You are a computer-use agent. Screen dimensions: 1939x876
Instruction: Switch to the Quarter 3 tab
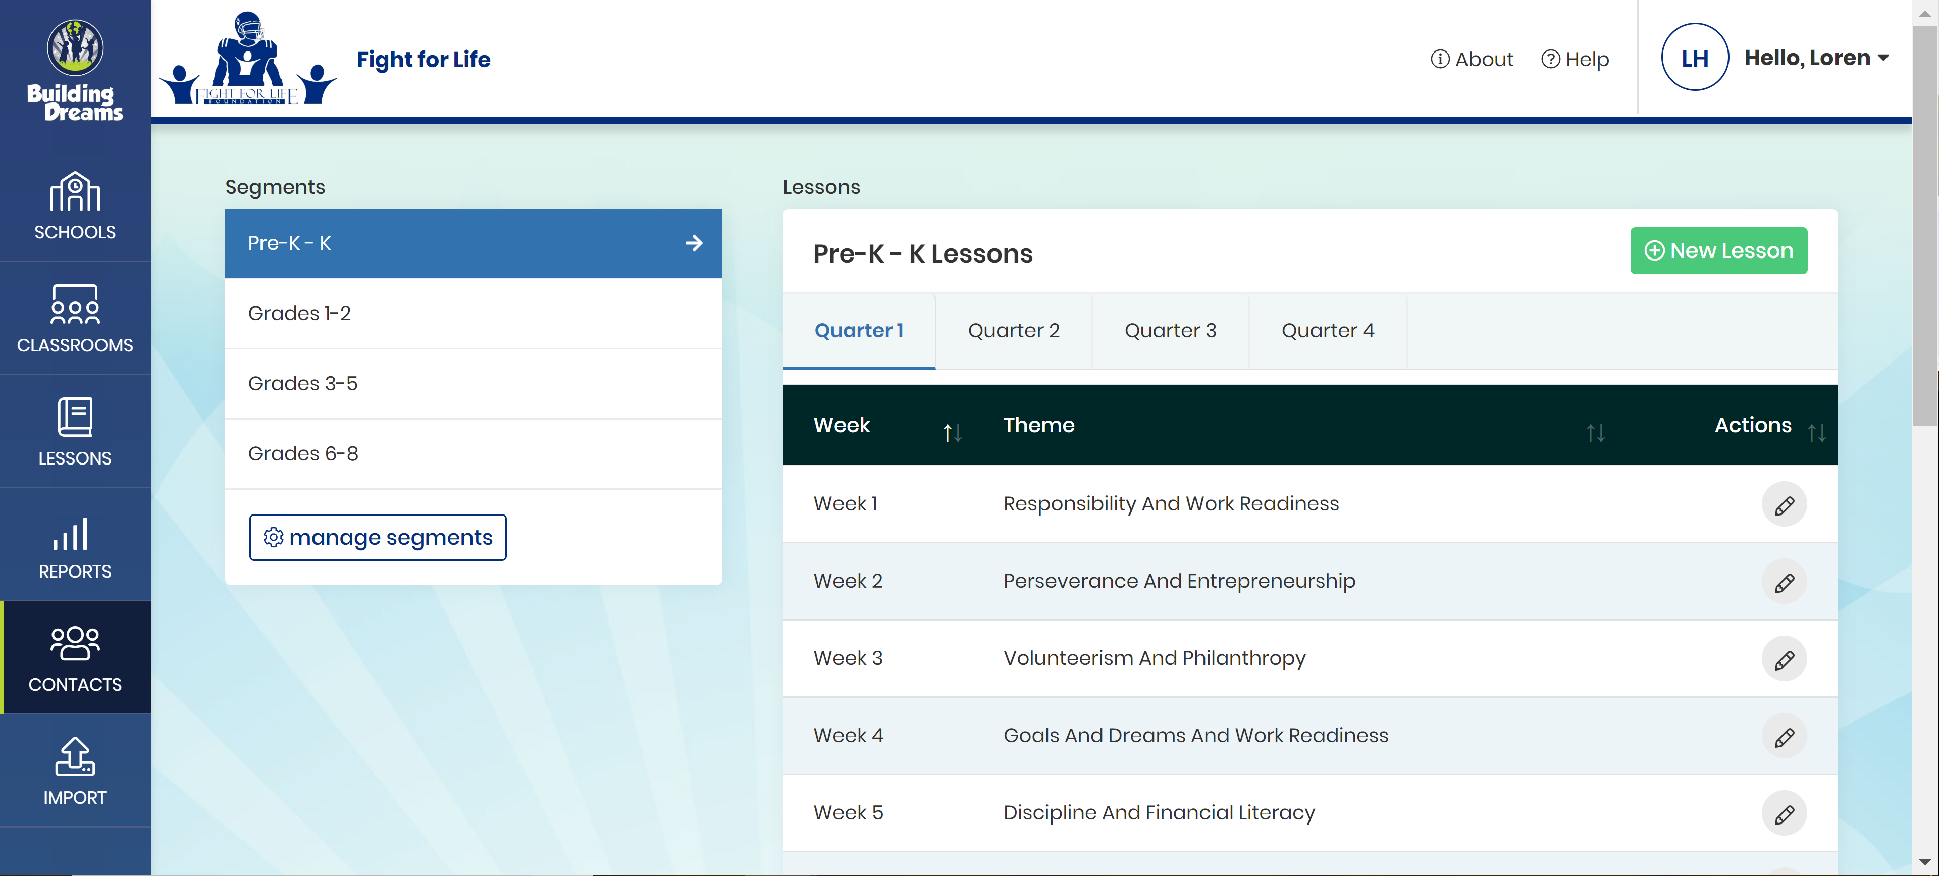coord(1170,330)
